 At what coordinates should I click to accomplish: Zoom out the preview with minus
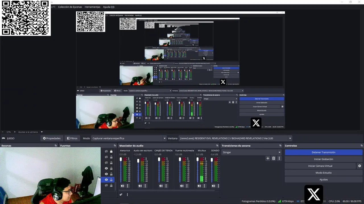coord(3,132)
